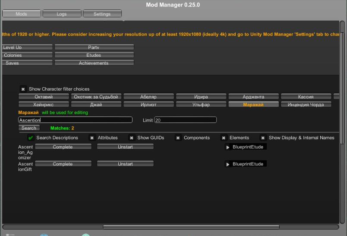
Task: Click the Limit input field
Action: [x=185, y=120]
